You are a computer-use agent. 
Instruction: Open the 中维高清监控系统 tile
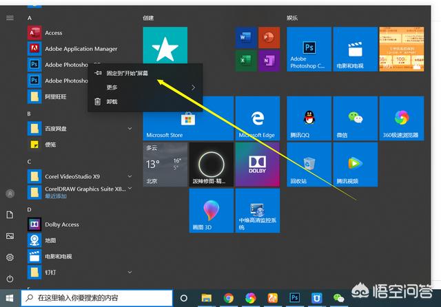point(258,211)
